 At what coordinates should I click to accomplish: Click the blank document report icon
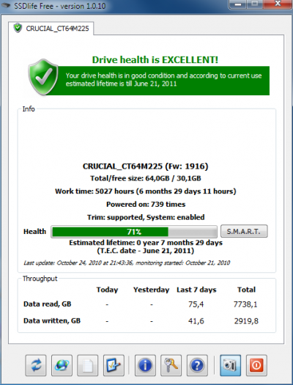pos(87,365)
